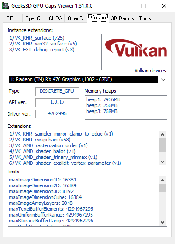Select VK_AMD_shader_trinary_minmax extension row

coord(53,157)
